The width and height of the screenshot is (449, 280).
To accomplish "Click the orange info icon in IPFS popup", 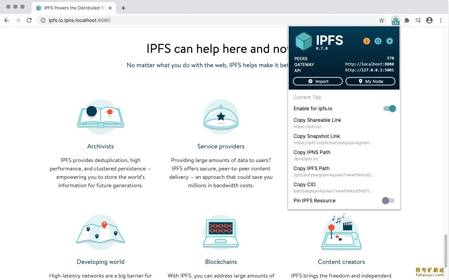I will [x=367, y=41].
